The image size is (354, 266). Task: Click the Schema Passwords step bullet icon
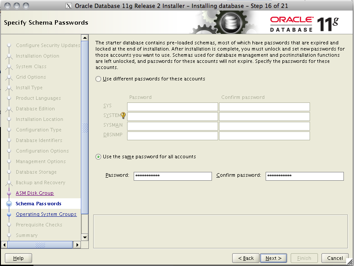[x=9, y=204]
